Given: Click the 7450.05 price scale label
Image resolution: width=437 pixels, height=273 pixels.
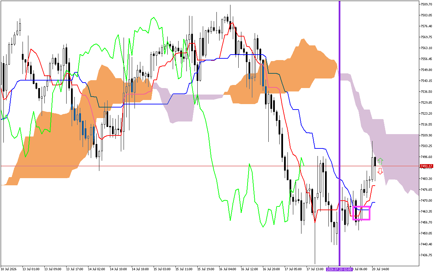Looking at the screenshot, I should coord(427,233).
